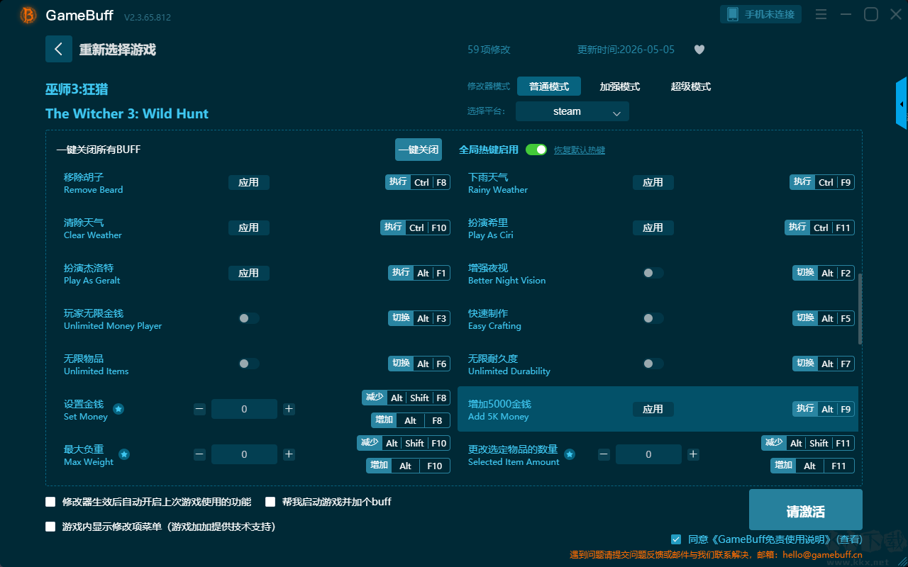This screenshot has width=908, height=567.
Task: Open the steam platform dropdown
Action: 572,111
